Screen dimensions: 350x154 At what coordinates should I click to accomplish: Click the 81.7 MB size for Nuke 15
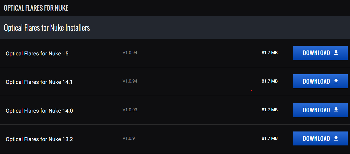270,53
